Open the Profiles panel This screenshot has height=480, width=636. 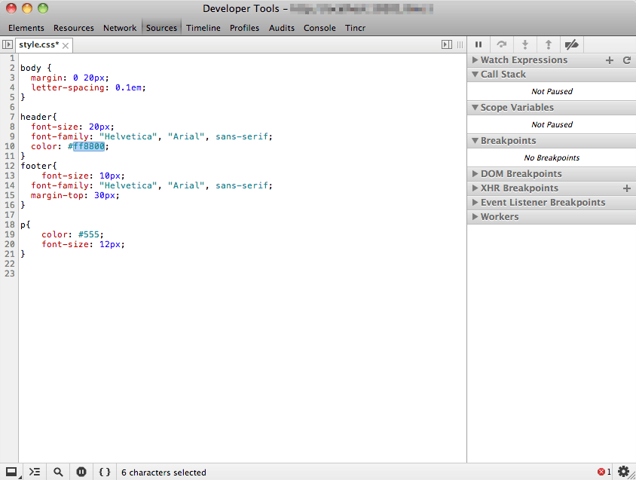click(244, 28)
